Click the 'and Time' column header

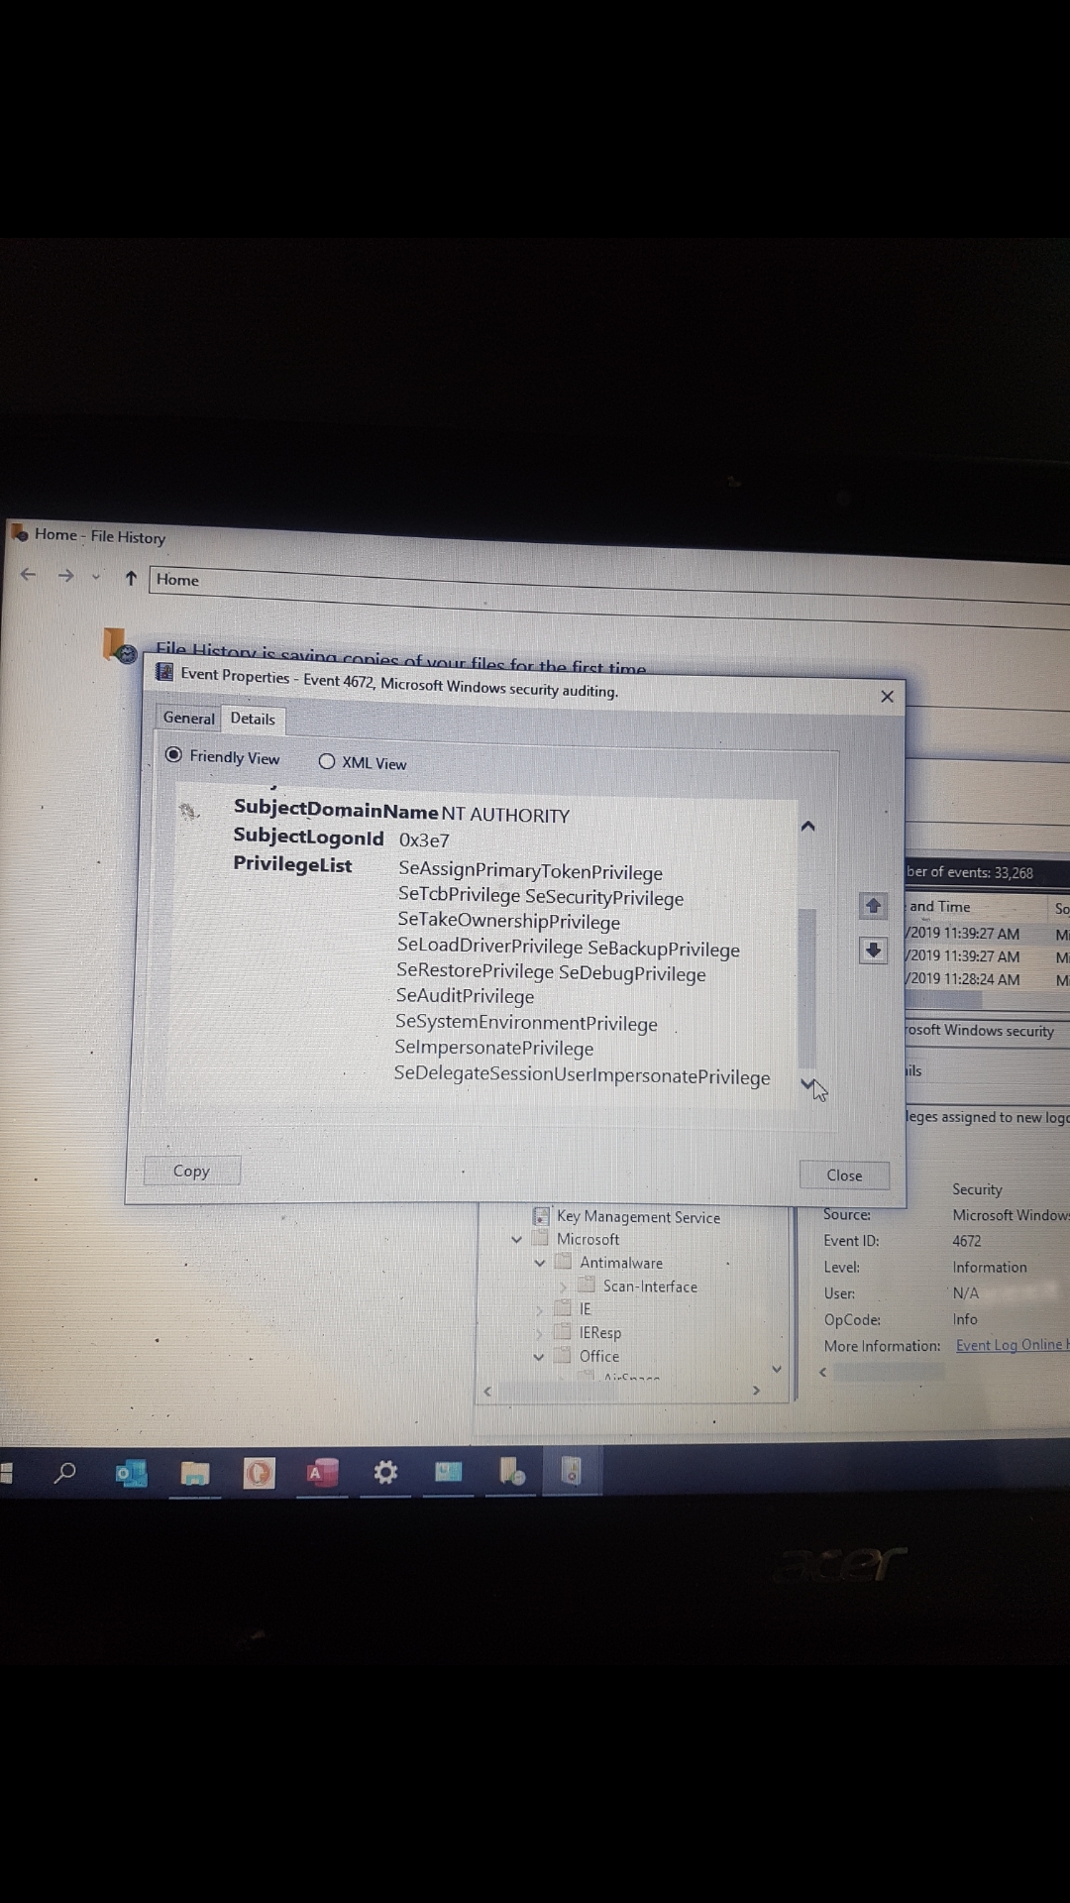940,906
